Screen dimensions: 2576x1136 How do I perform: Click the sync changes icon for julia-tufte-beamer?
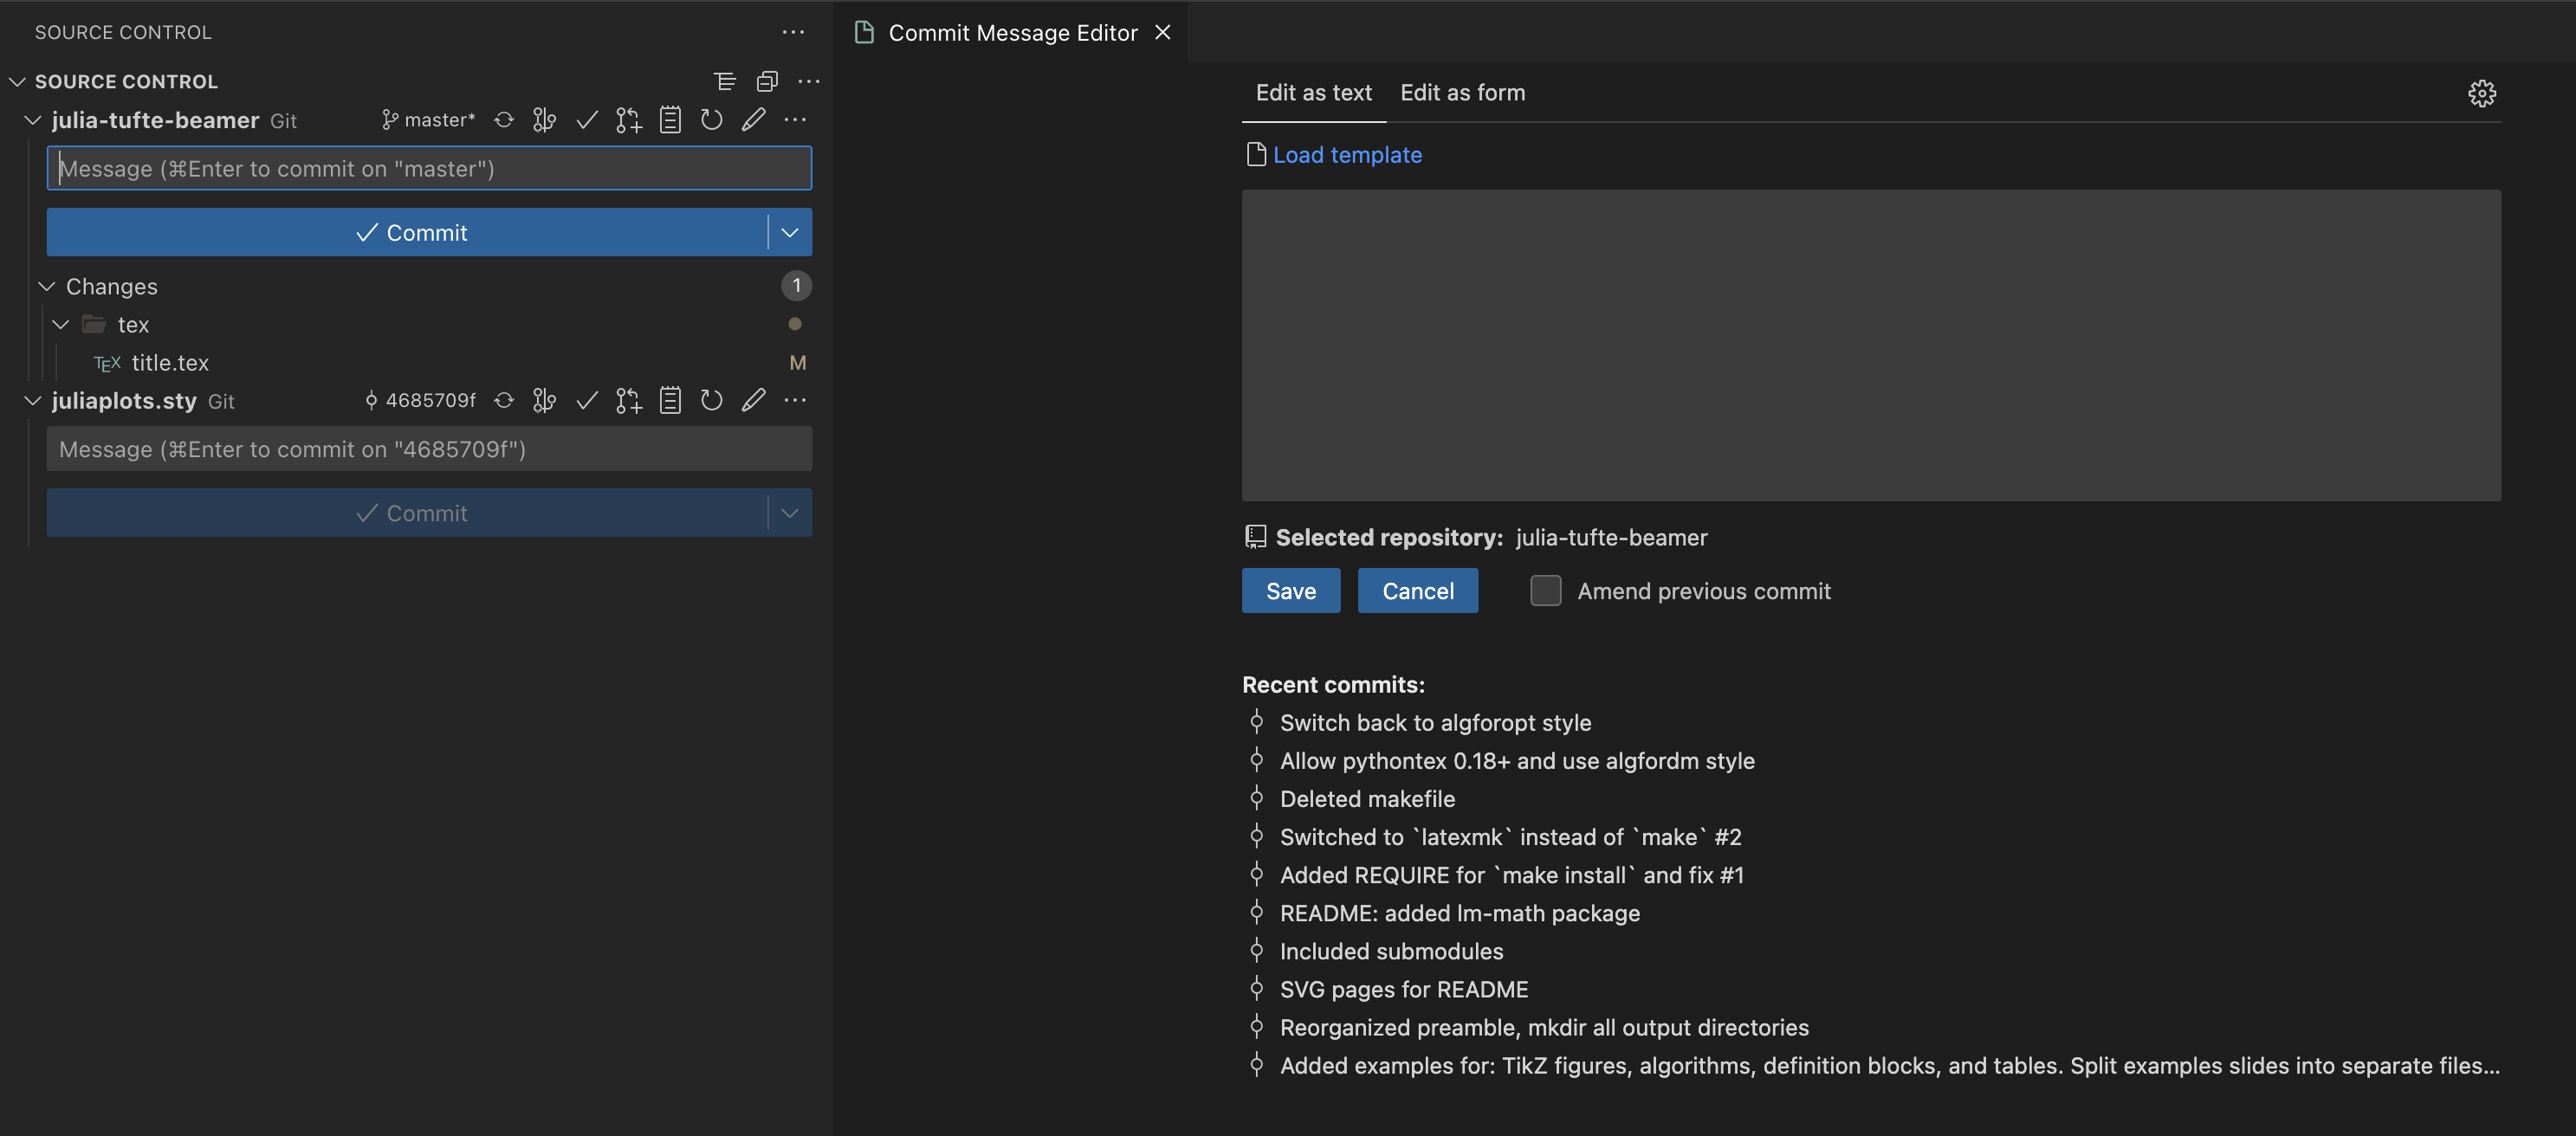point(503,119)
